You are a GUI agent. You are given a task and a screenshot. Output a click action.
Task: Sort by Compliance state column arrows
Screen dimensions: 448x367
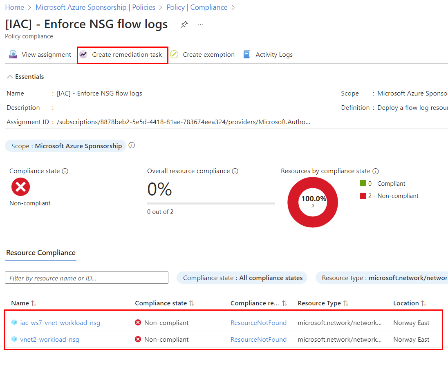click(192, 303)
